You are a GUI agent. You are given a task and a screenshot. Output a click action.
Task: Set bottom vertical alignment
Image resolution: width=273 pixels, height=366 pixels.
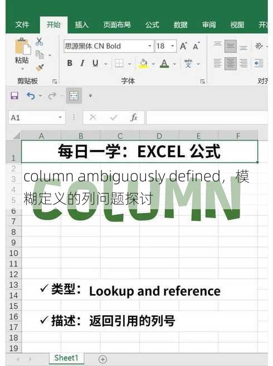pos(243,47)
